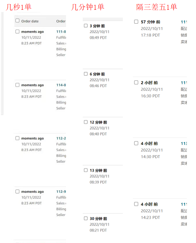Viewport: 196px width, 243px height.
Task: Open order ID link 112-2
Action: 61,138
